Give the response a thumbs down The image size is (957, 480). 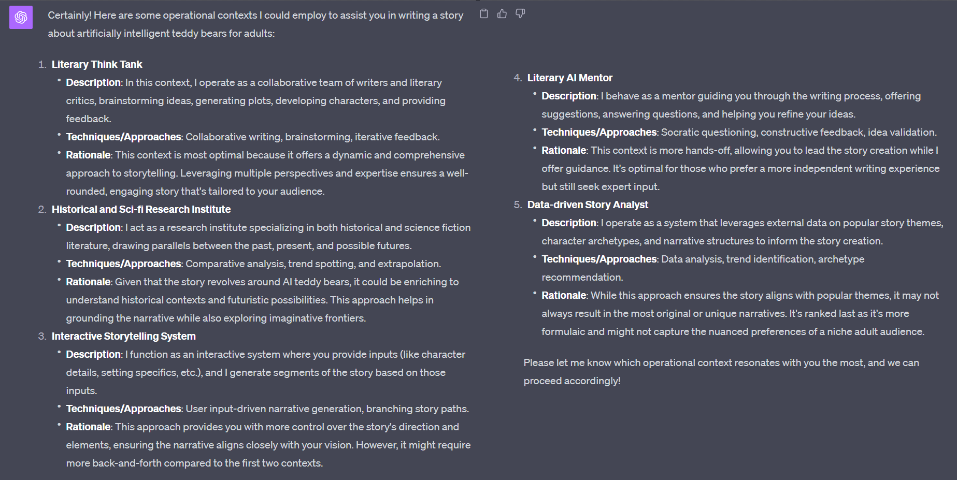click(520, 14)
